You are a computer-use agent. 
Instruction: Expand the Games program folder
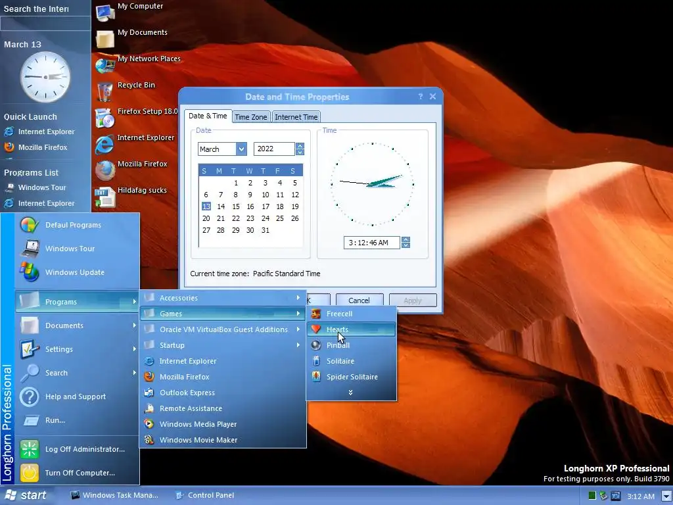[223, 314]
